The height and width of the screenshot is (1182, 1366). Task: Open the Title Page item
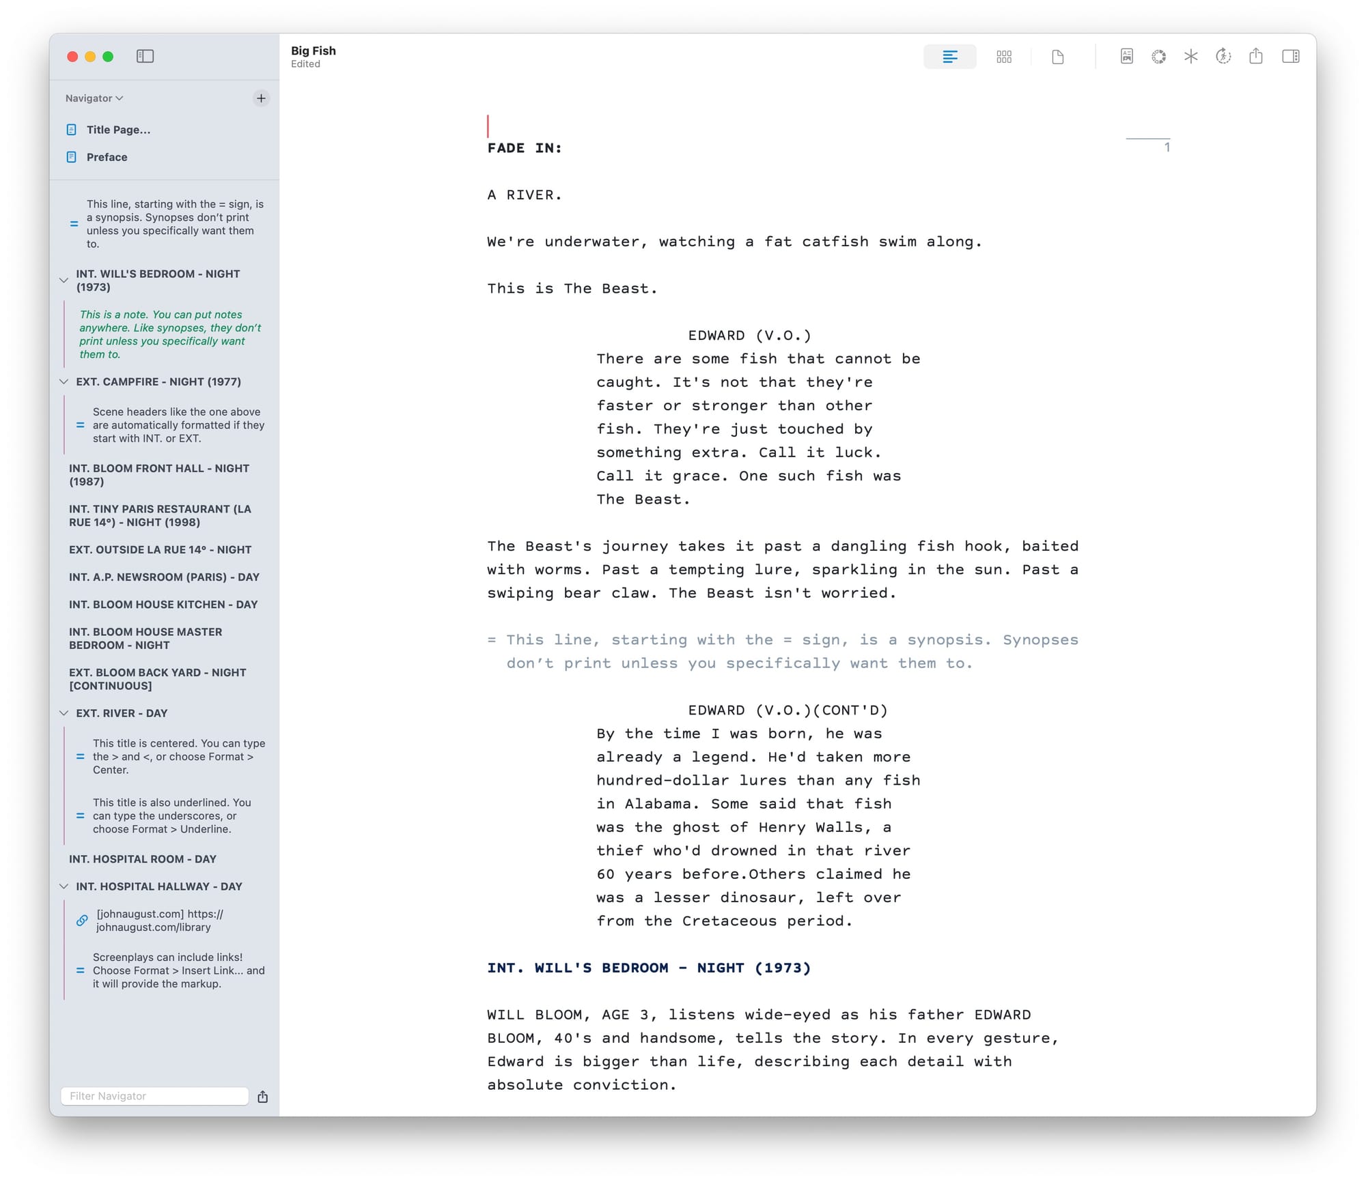(118, 130)
